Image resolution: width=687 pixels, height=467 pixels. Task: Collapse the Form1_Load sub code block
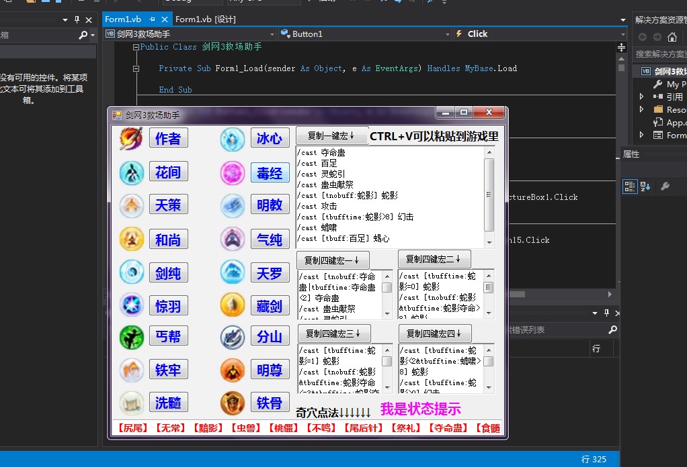[x=136, y=68]
